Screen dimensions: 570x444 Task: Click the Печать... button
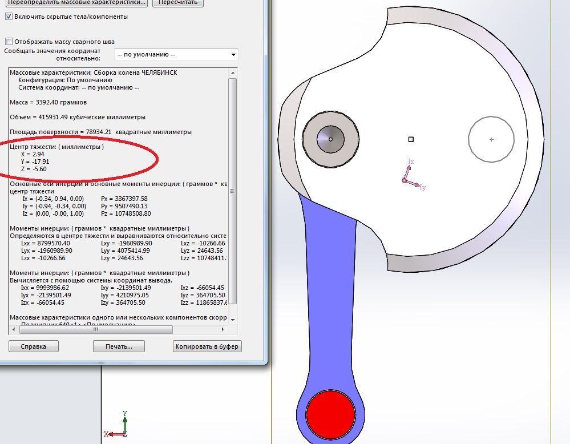pos(119,346)
